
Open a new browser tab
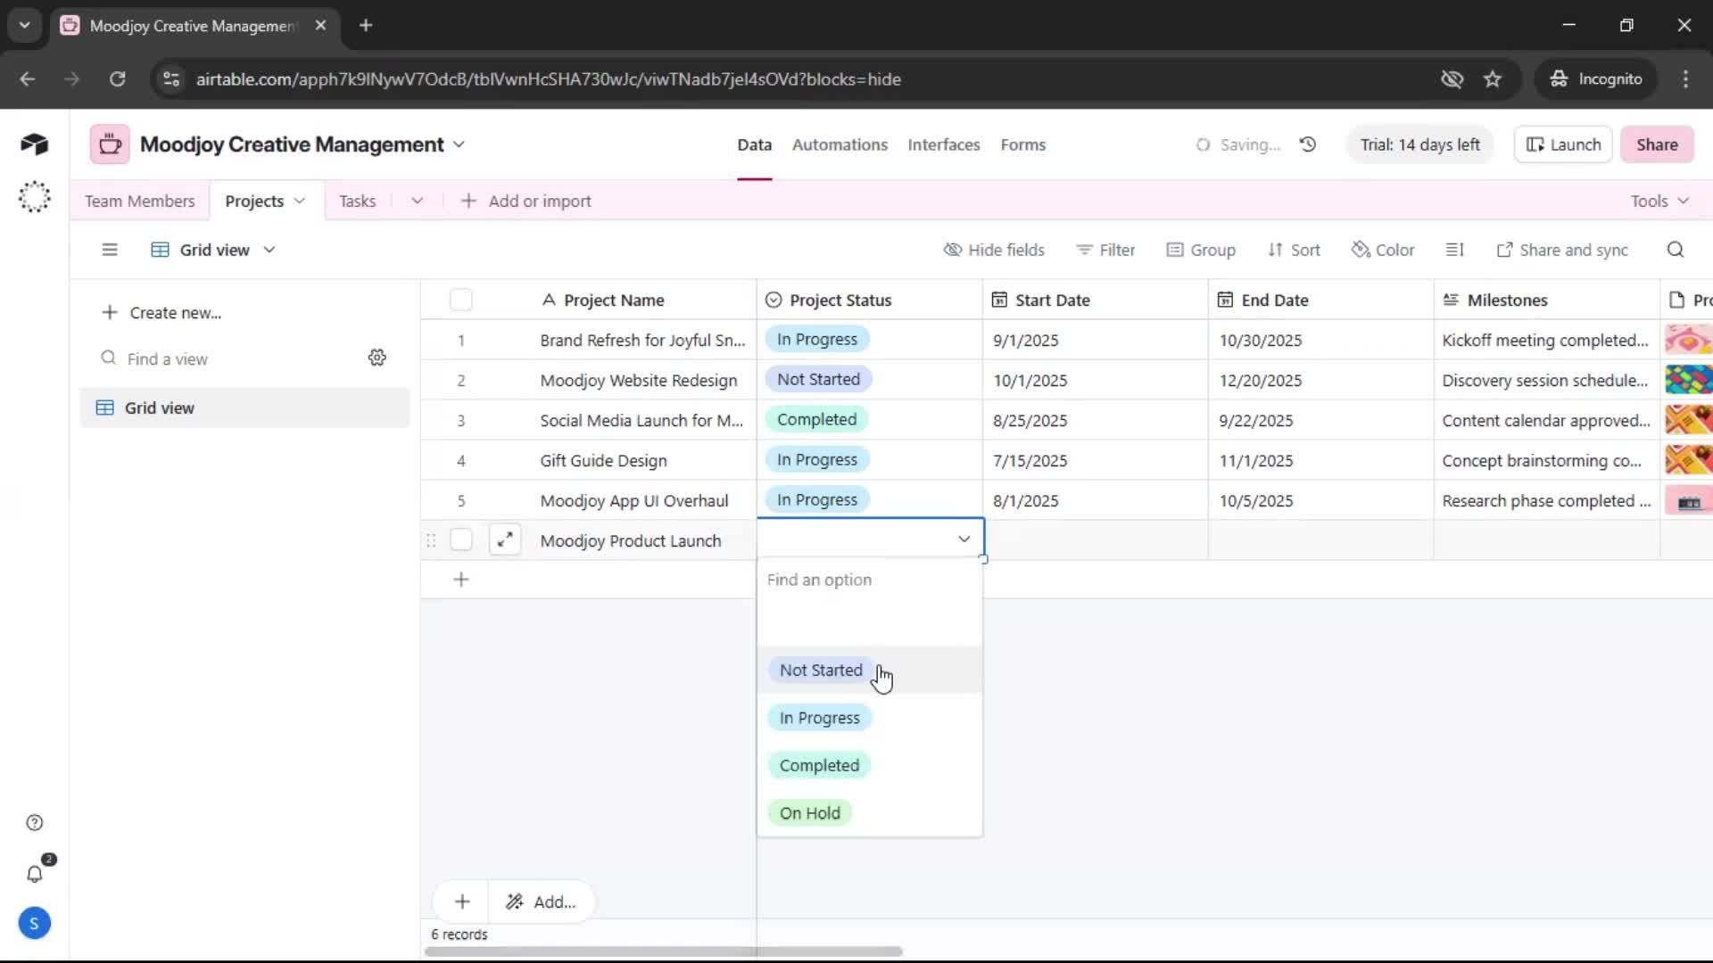point(366,25)
